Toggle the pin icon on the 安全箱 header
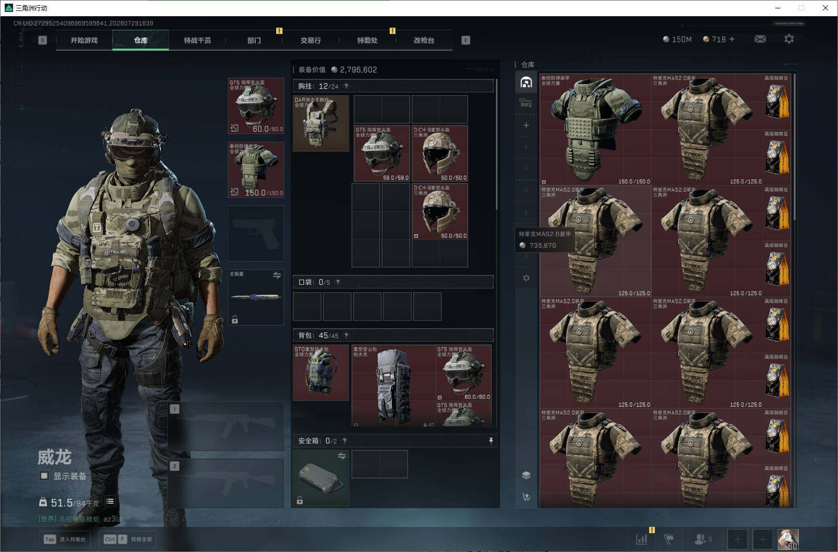Viewport: 838px width, 552px height. point(491,441)
